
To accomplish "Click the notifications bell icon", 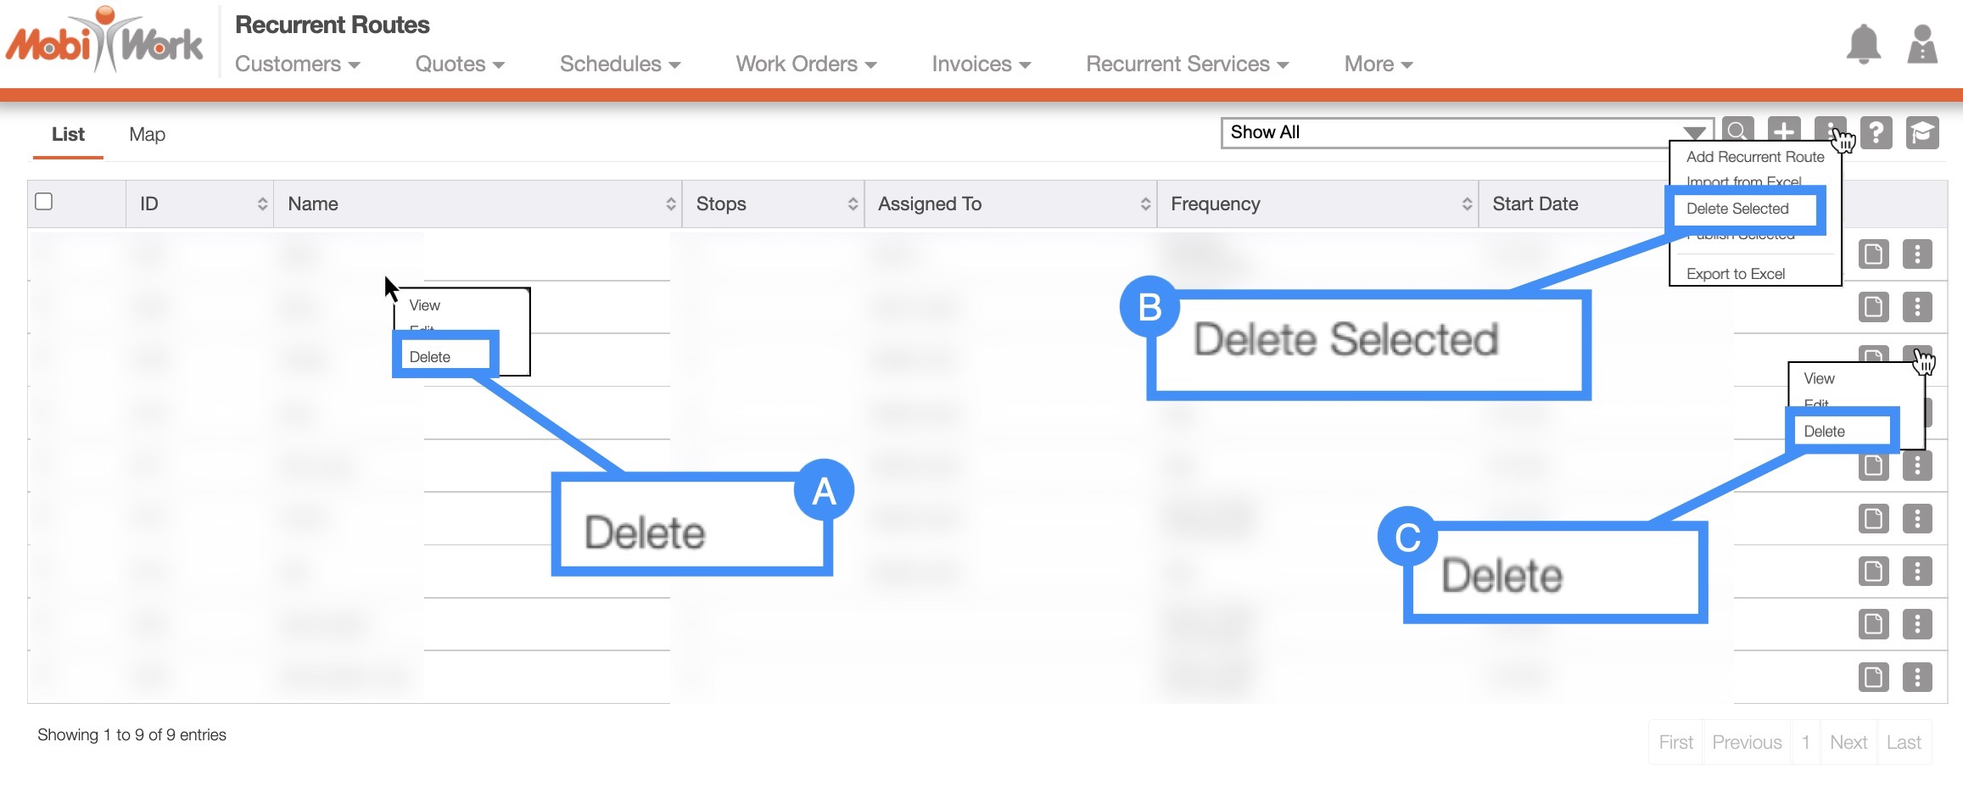I will pyautogui.click(x=1863, y=44).
